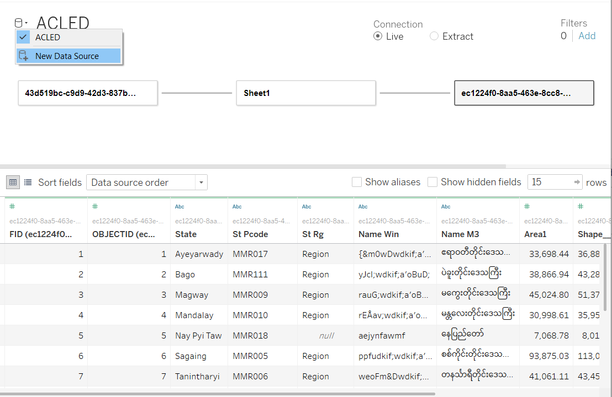Screen dimensions: 612x397
Task: Select the Live connection radio button
Action: 378,36
